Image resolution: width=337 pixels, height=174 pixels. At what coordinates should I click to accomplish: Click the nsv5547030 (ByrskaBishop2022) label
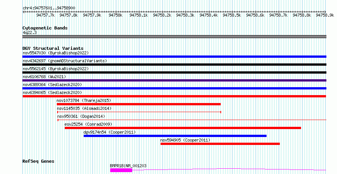point(56,53)
